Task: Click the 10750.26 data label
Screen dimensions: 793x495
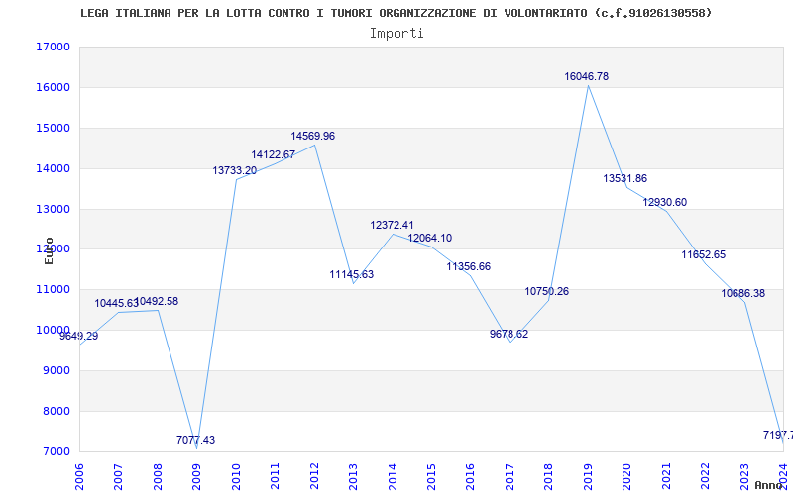Action: [x=547, y=291]
